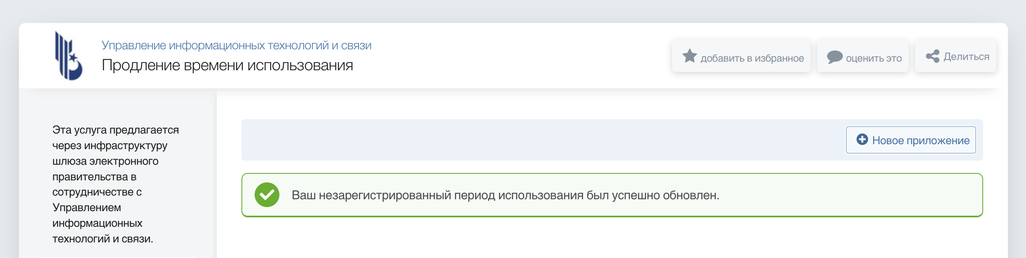
Task: Click the 'Продление времени использования' page title
Action: click(x=227, y=65)
